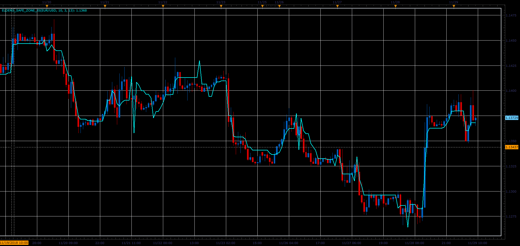Click the 11/25 day marker triangle
The width and height of the screenshot is (520, 246).
coord(262,6)
